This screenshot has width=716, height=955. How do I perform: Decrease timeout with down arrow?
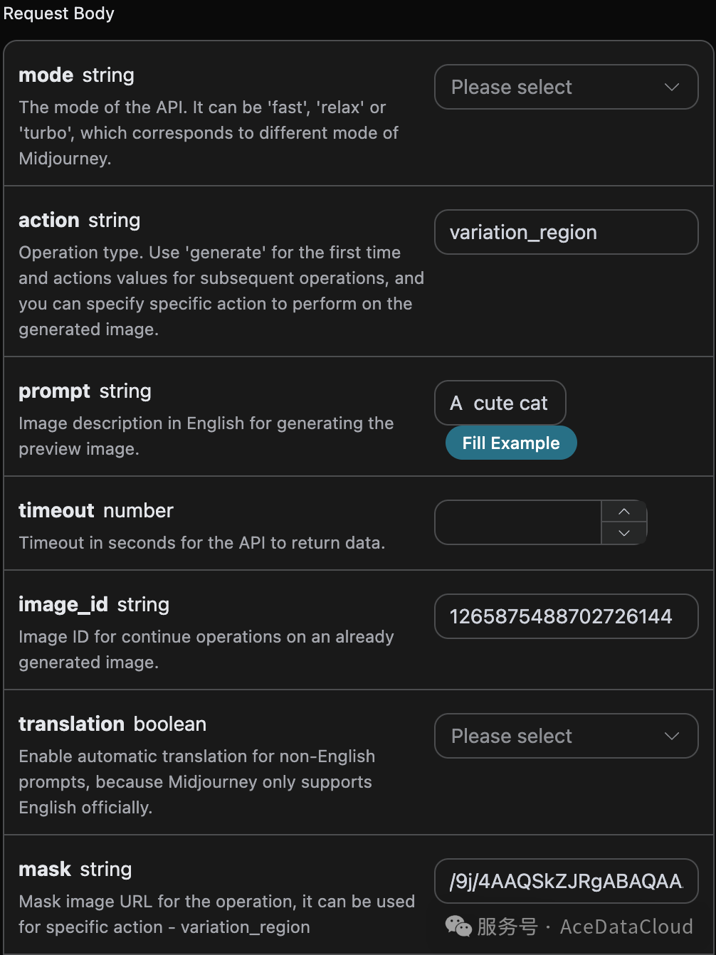624,533
